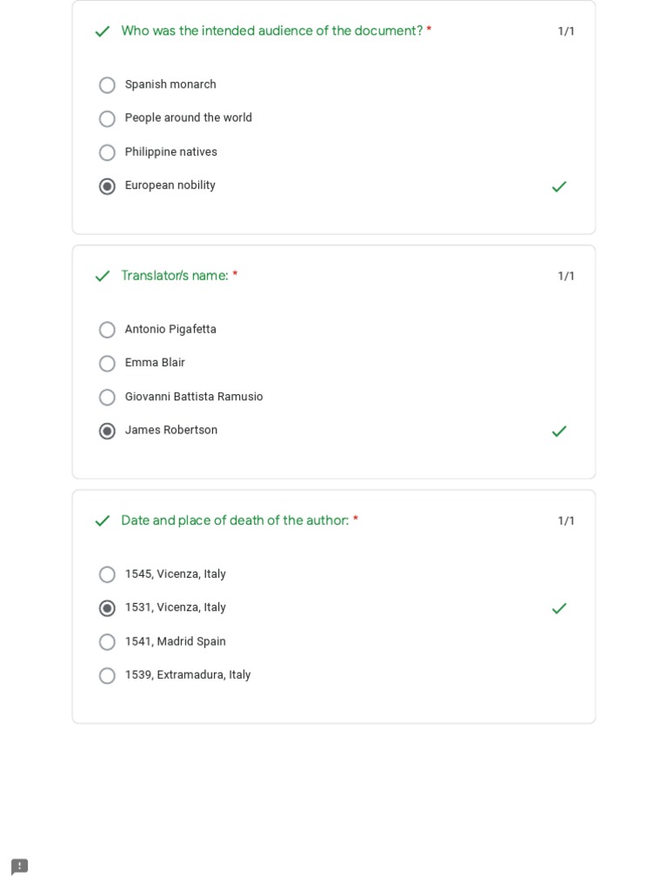Choose People around the world option

pos(107,118)
